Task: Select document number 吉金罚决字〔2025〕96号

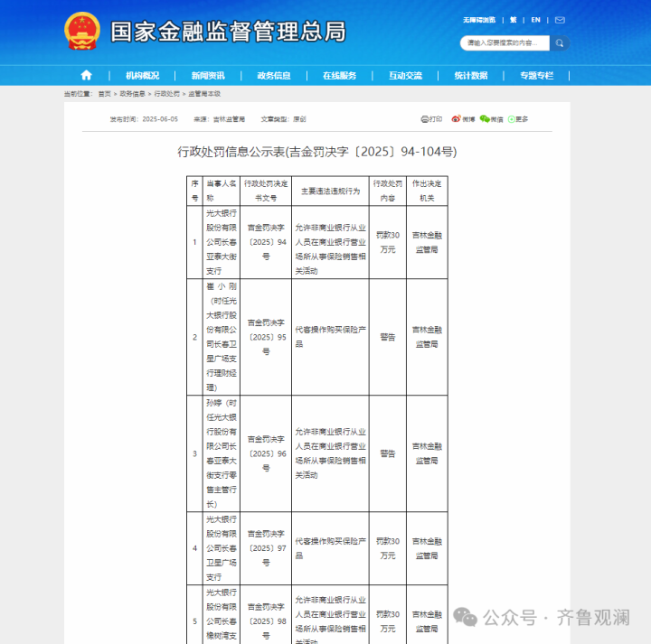Action: [x=266, y=453]
